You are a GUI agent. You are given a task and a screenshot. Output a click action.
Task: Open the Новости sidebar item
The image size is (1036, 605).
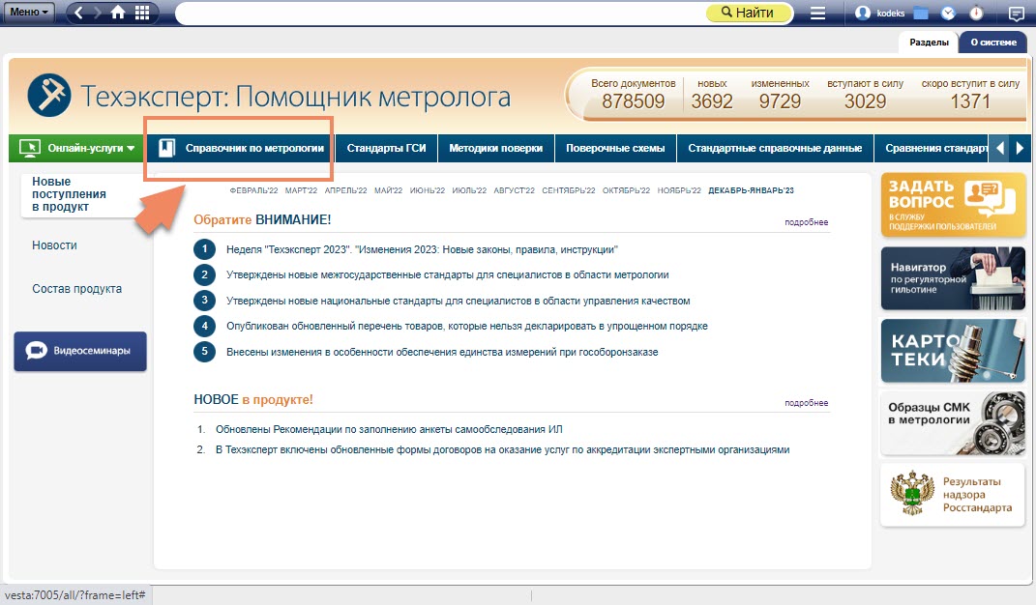click(x=55, y=245)
